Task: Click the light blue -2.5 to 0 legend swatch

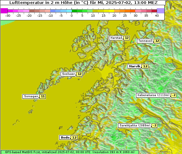Action: (x=69, y=11)
